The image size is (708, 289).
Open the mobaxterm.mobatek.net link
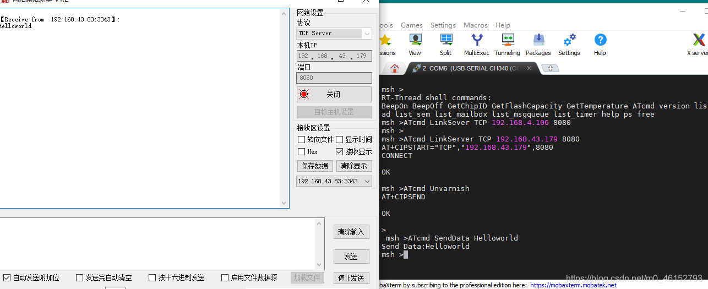[x=574, y=285]
